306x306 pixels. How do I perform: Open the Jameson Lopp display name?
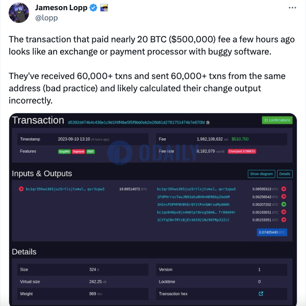(x=61, y=8)
